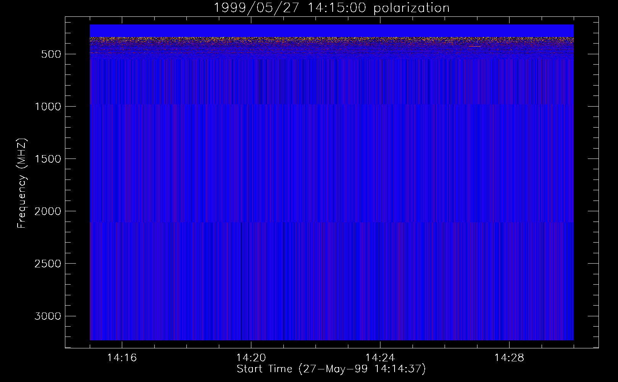Viewport: 618px width, 382px height.
Task: Click the "Start Time (27-May-99 14:14:37)" label
Action: pos(331,369)
